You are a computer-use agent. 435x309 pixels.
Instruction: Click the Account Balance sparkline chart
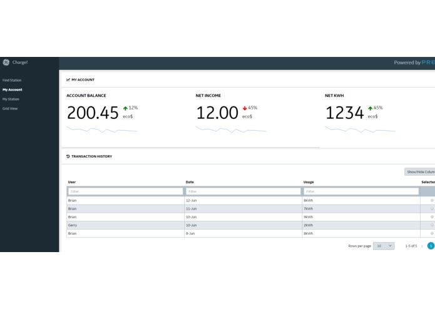[x=101, y=129]
